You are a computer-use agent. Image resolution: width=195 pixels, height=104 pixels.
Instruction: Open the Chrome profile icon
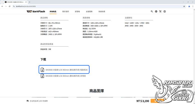[189, 6]
